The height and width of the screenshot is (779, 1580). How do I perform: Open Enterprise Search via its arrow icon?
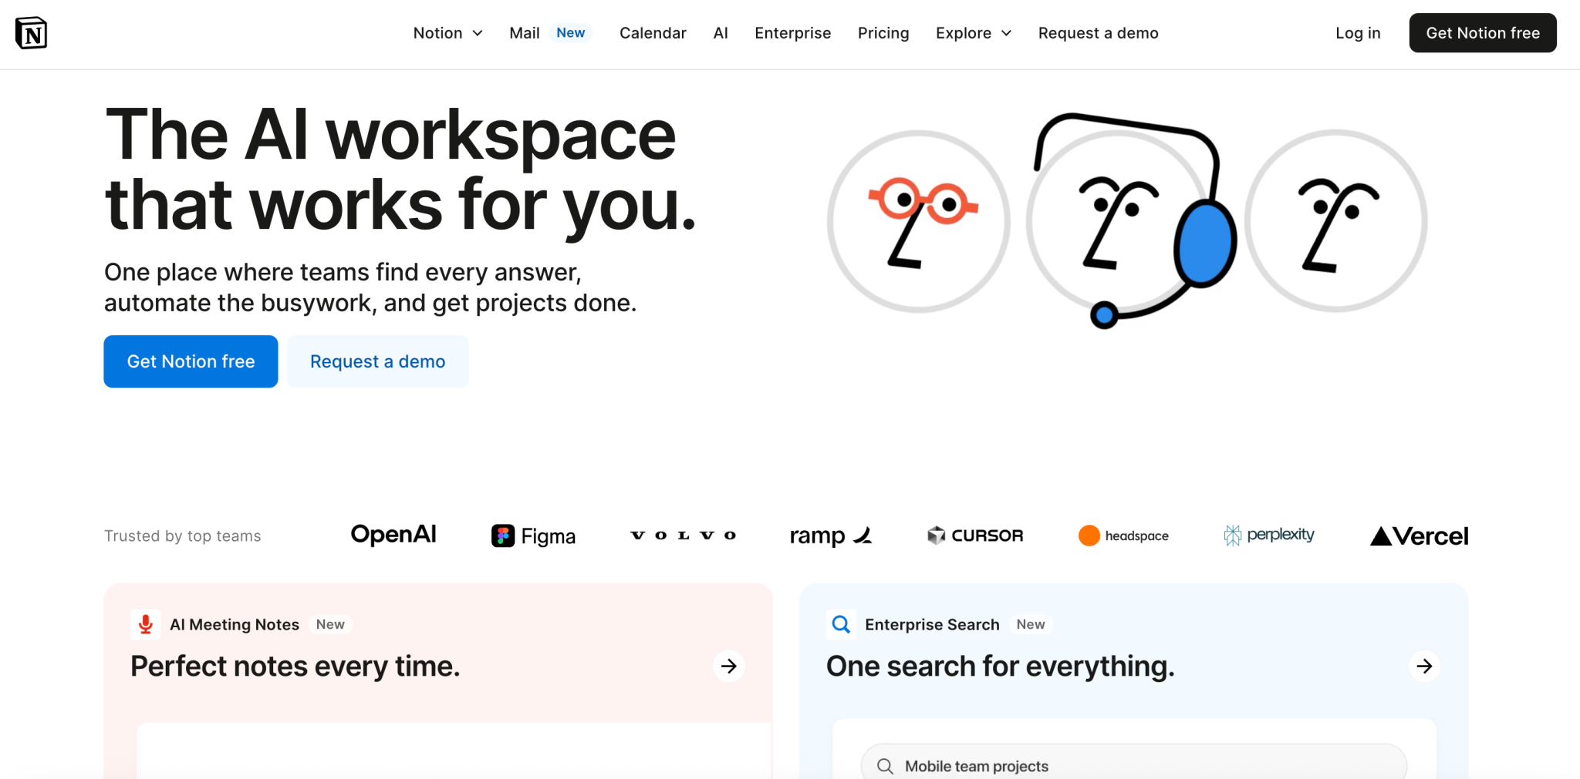click(1424, 666)
